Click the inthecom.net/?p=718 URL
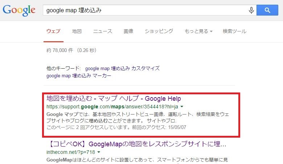The width and height of the screenshot is (283, 164). pos(71,152)
